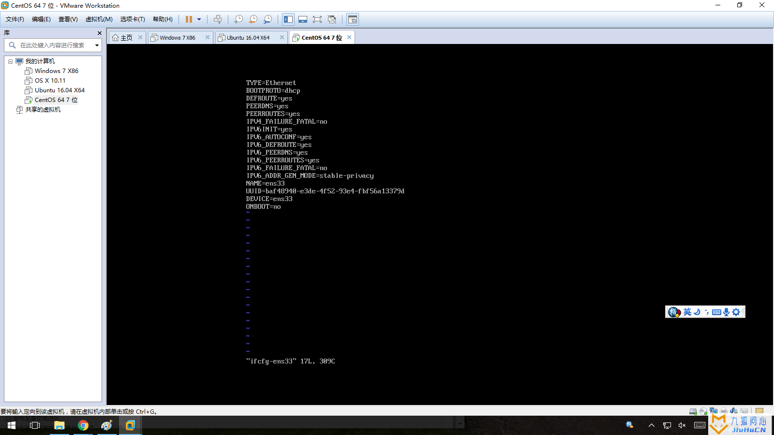
Task: Open File Explorer from the taskbar
Action: coord(60,425)
